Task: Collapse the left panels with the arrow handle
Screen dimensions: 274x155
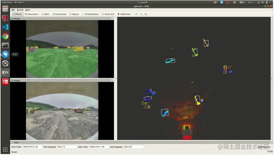Action: coord(116,78)
